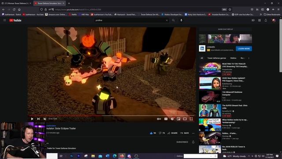Open the HBO Max bookmark

click(84, 15)
